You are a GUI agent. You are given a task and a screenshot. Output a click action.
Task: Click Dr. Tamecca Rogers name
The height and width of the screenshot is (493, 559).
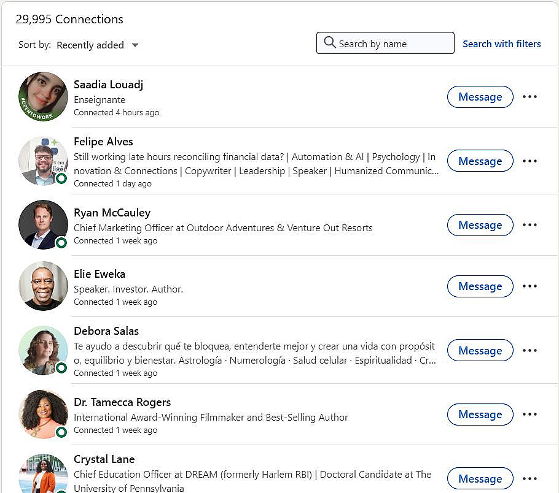(x=122, y=402)
